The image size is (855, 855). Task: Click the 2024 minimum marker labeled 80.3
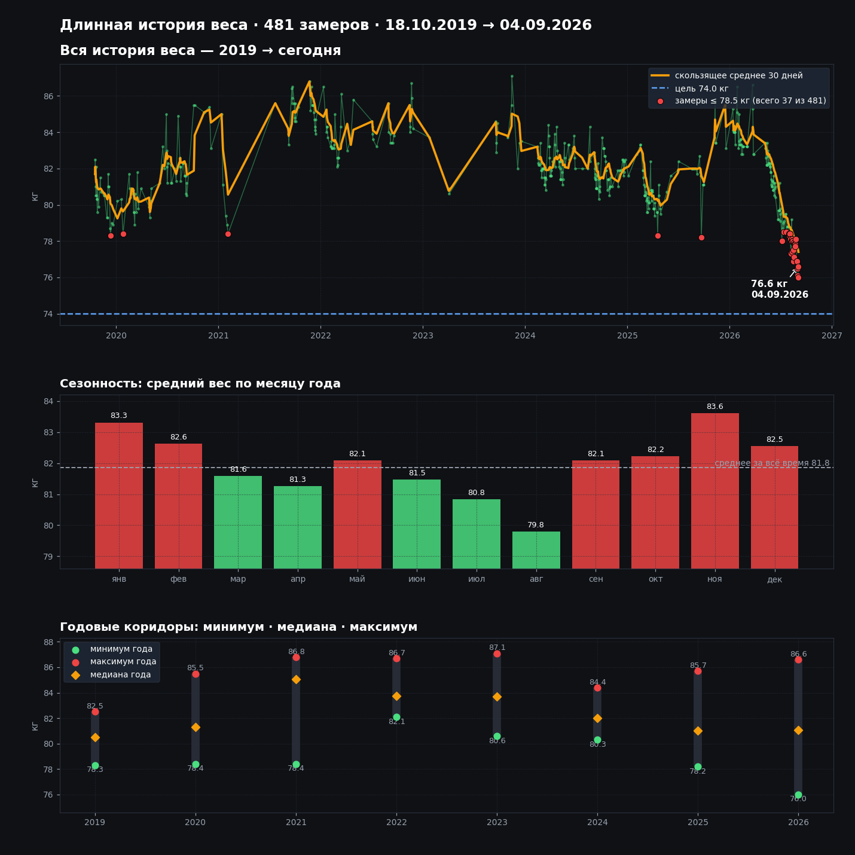597,740
